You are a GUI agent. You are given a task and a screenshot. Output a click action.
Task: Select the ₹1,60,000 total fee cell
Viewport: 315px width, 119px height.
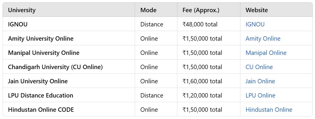202,81
